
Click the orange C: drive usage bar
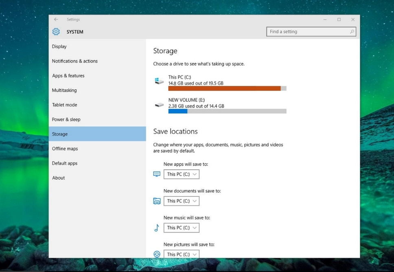(x=224, y=88)
